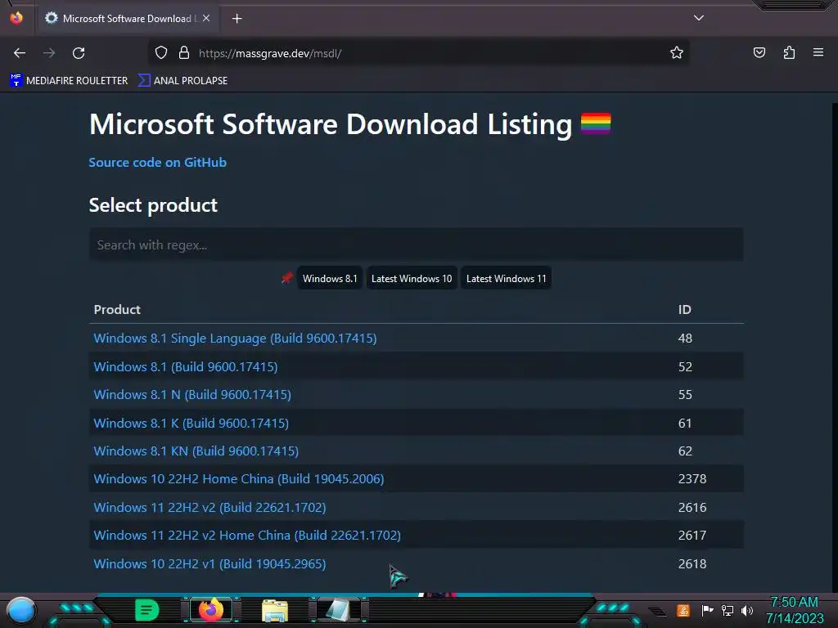
Task: Open Windows 8.1 Single Language link
Action: pyautogui.click(x=235, y=338)
